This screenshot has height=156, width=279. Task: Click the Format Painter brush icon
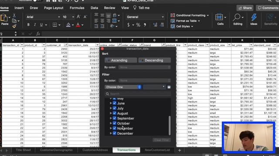tap(14, 26)
